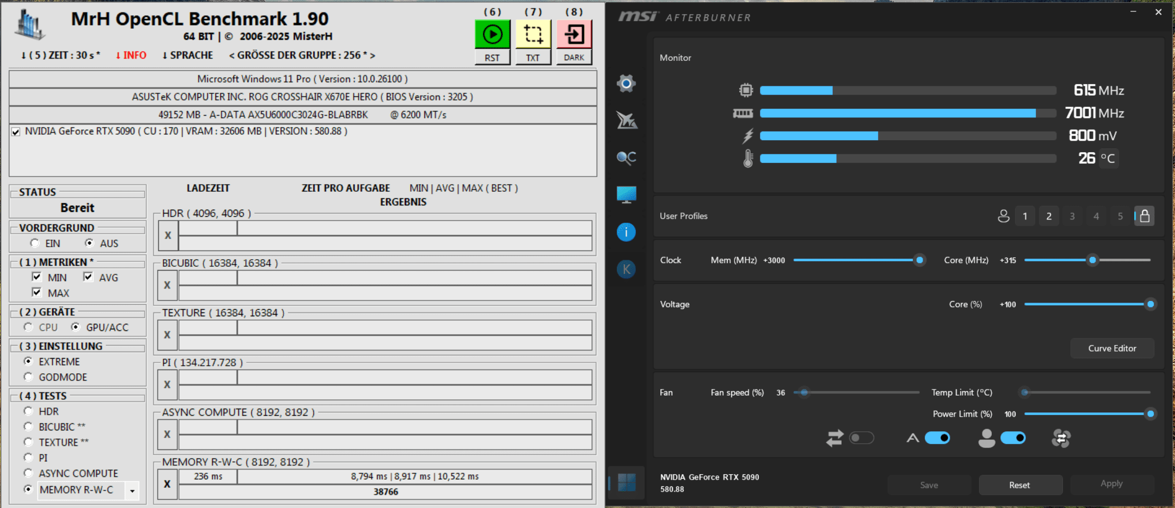The height and width of the screenshot is (508, 1175).
Task: Toggle the MAX metric checkbox
Action: pos(36,292)
